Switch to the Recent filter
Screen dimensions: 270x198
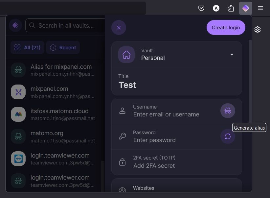pyautogui.click(x=63, y=47)
